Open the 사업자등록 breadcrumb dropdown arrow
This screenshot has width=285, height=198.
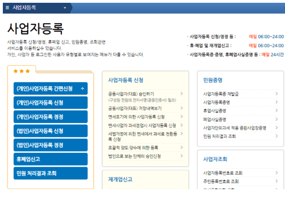coord(65,8)
